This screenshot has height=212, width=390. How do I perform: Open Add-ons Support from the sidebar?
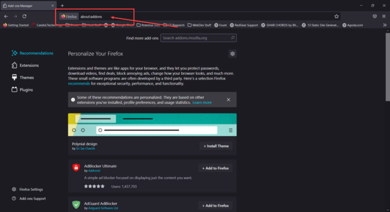click(x=29, y=199)
